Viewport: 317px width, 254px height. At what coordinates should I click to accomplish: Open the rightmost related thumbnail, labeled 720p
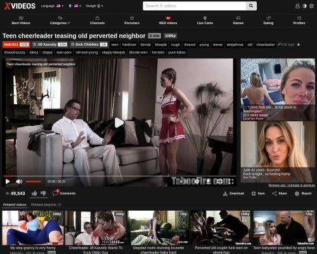(284, 228)
